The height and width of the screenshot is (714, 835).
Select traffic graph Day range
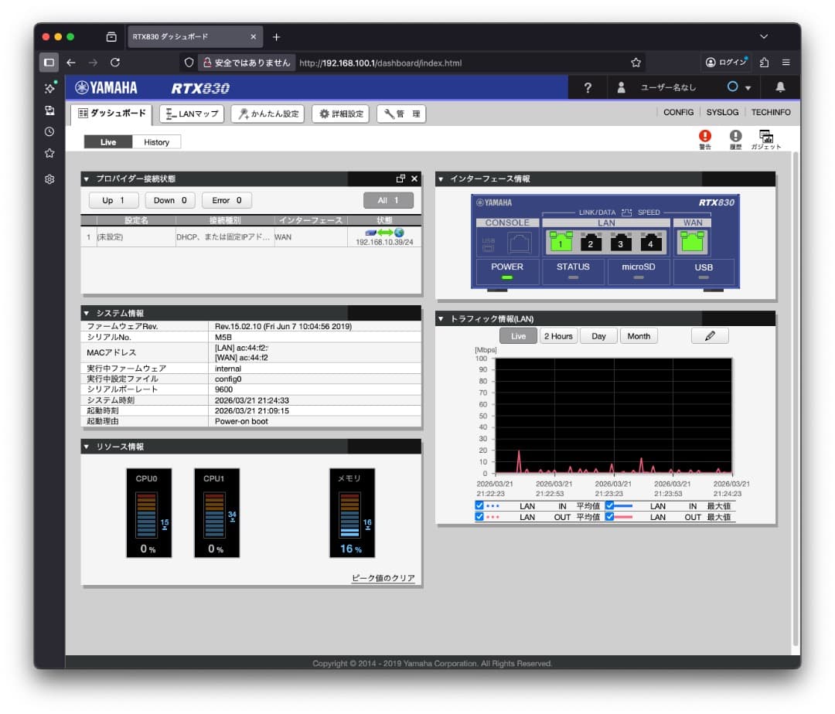(x=598, y=336)
